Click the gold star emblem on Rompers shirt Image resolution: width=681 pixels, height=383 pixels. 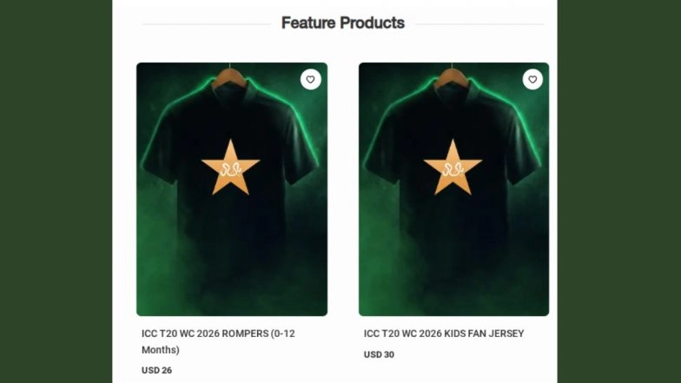(x=230, y=166)
